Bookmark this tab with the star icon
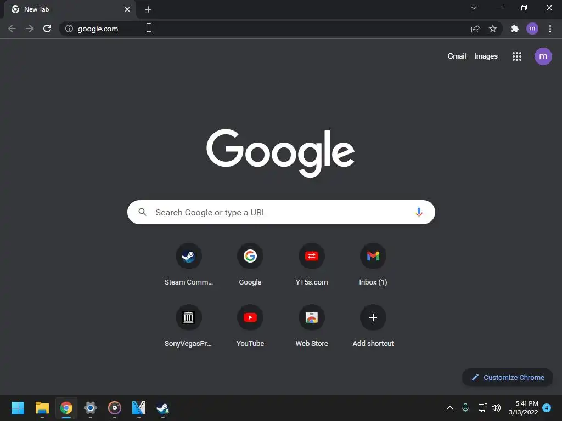The width and height of the screenshot is (562, 421). [x=493, y=29]
